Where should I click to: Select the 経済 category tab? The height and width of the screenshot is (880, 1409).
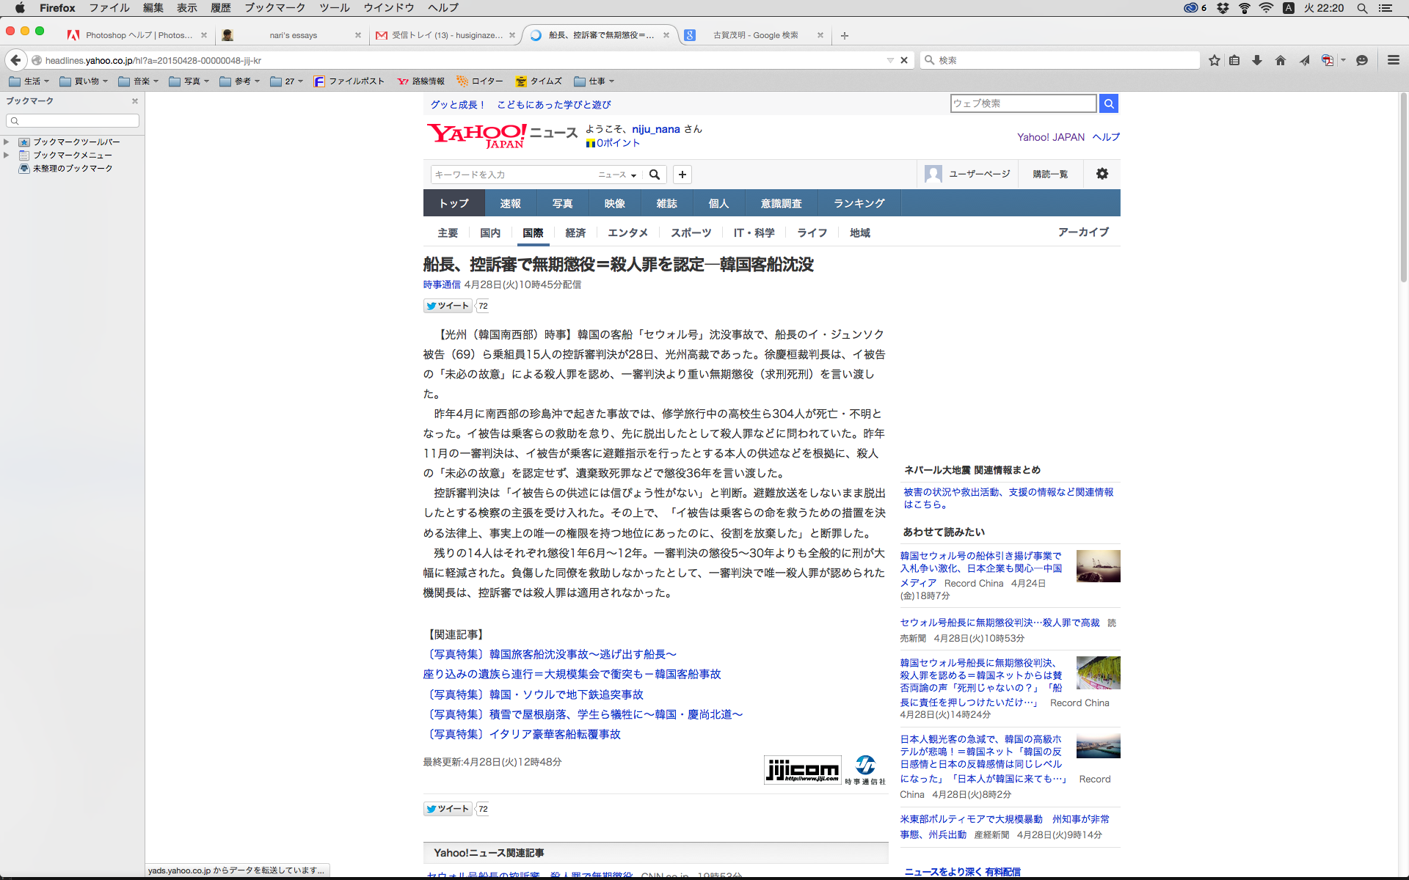tap(575, 232)
